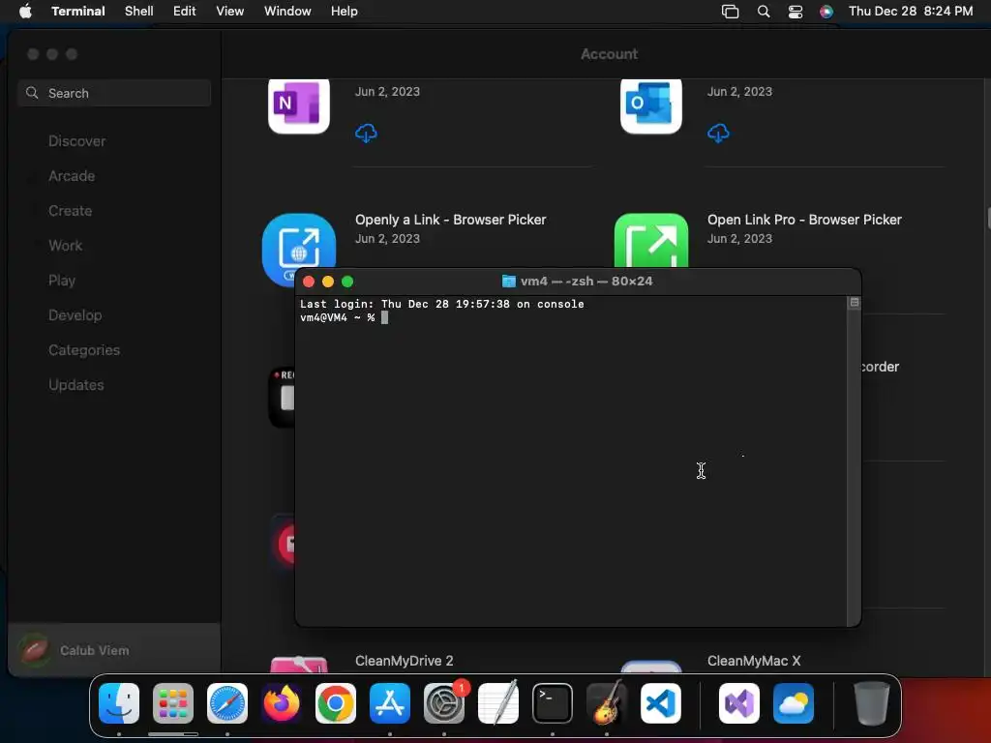The width and height of the screenshot is (991, 743).
Task: Click the date and time in menu bar
Action: (x=911, y=11)
